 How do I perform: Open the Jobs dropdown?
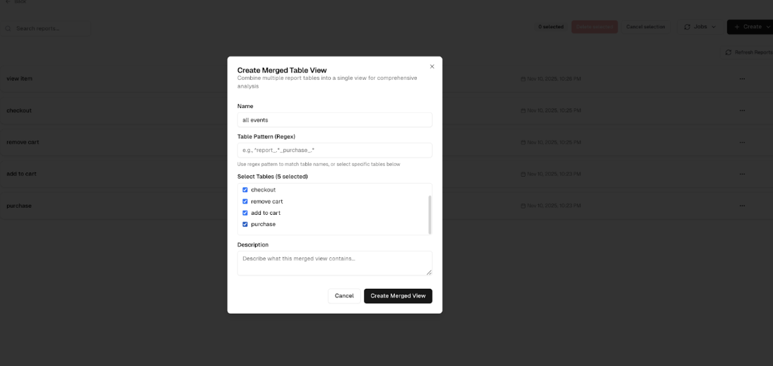point(700,27)
